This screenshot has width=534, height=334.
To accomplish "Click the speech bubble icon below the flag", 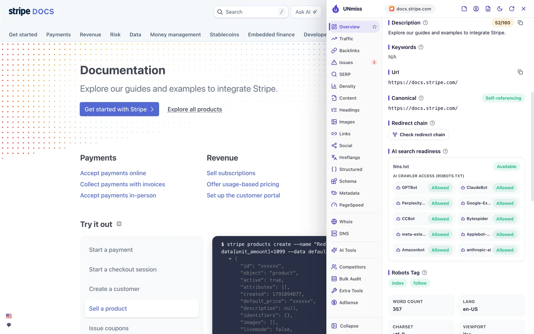I will click(x=9, y=325).
